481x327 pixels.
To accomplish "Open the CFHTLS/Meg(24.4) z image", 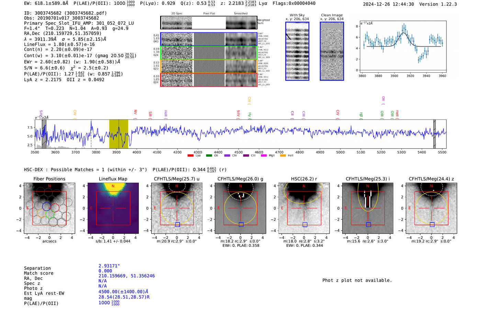I will point(432,208).
